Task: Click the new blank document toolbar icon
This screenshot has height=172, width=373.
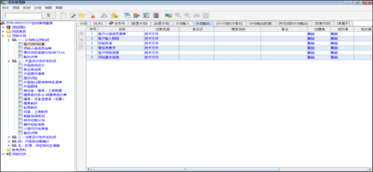Action: pos(63,15)
